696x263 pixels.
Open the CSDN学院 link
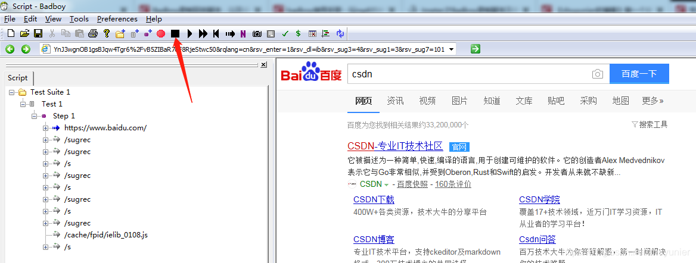pyautogui.click(x=540, y=199)
